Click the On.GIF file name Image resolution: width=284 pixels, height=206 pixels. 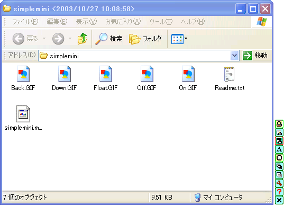(188, 88)
